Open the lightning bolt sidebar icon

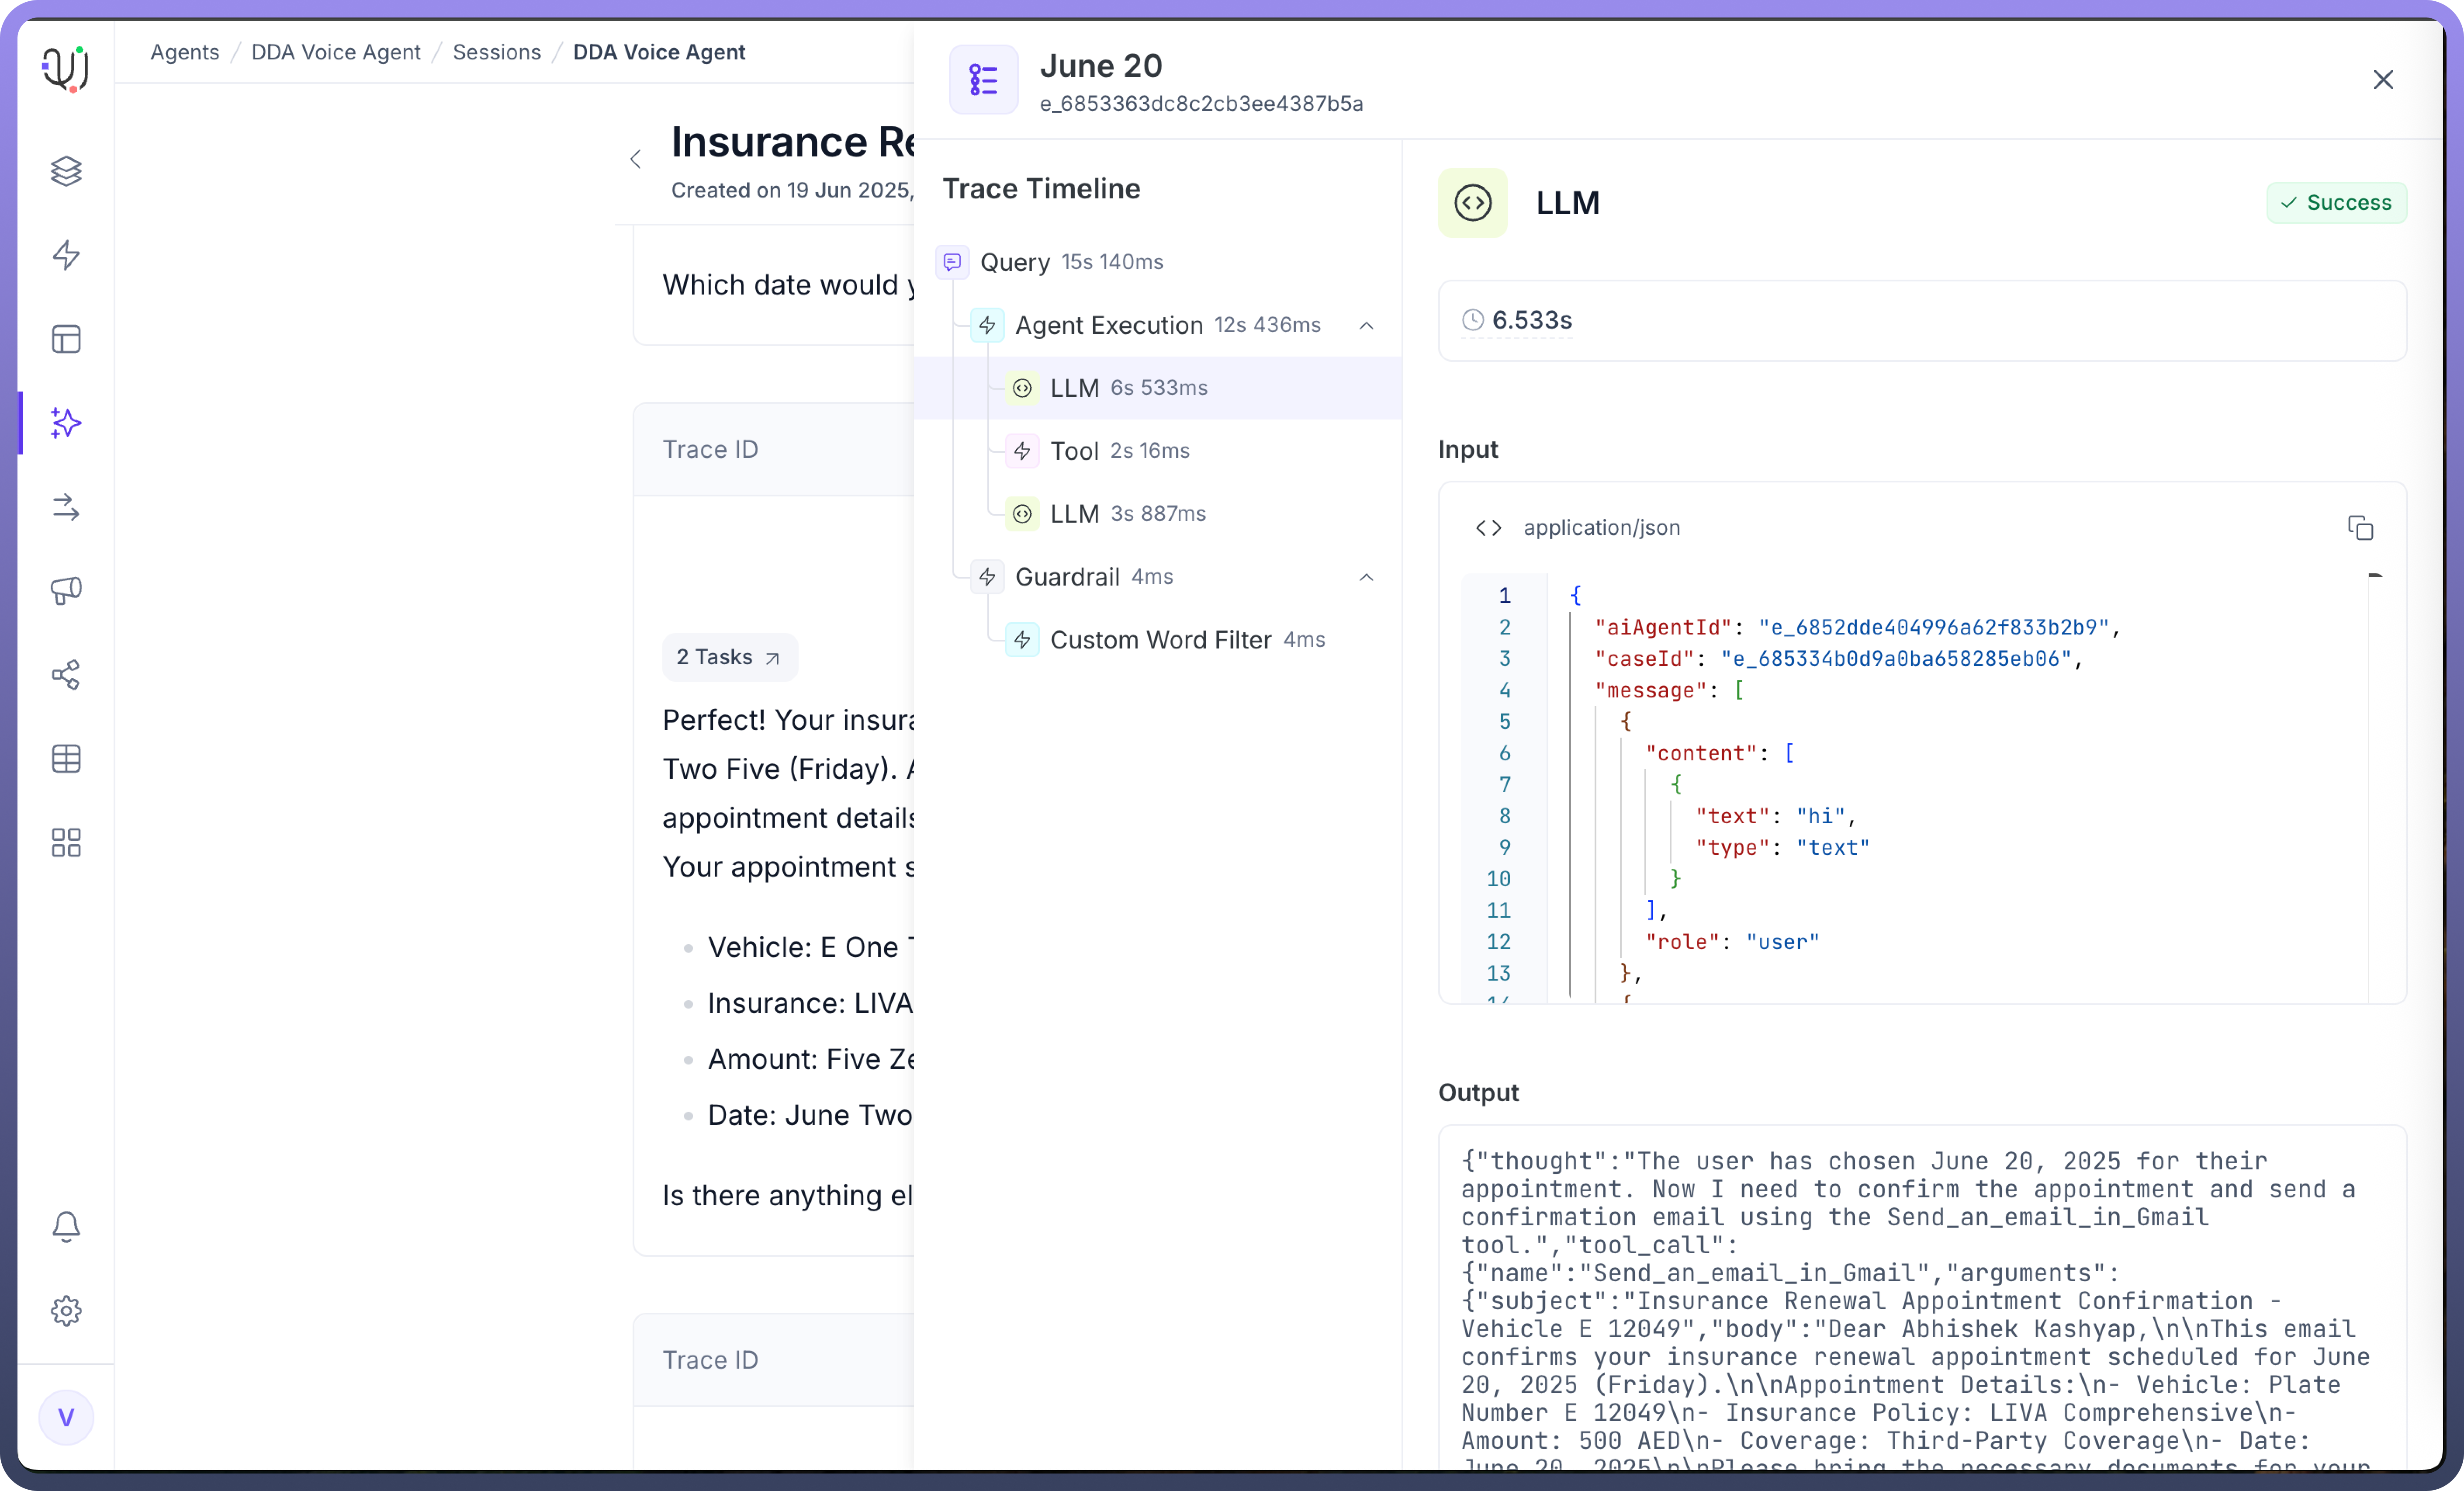coord(66,255)
